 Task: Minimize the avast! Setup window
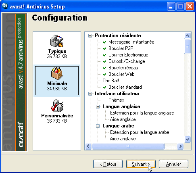pos(171,6)
